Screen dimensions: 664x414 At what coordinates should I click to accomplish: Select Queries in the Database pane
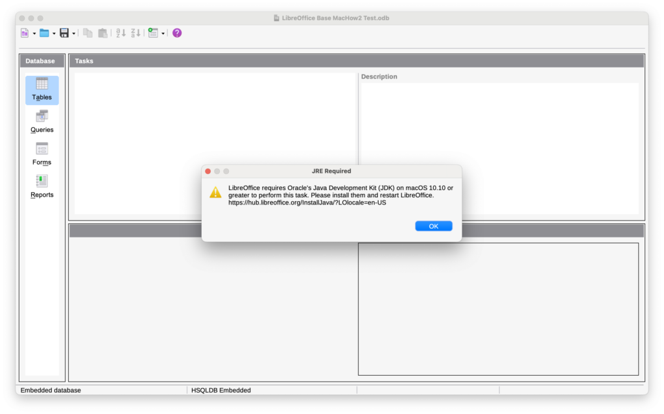(42, 122)
